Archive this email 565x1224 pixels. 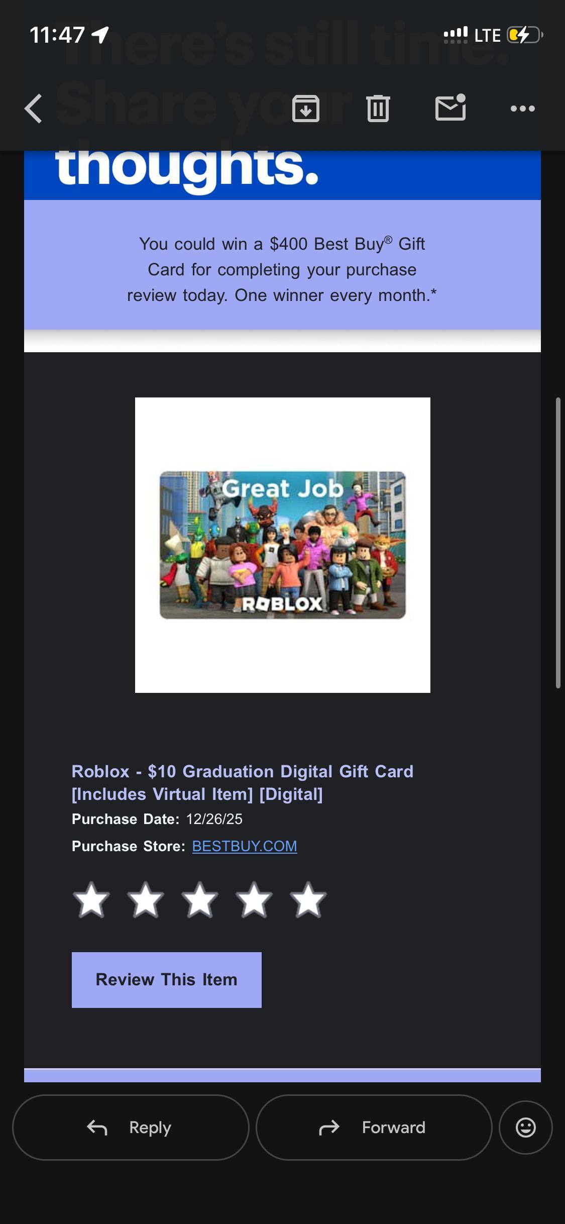tap(306, 109)
